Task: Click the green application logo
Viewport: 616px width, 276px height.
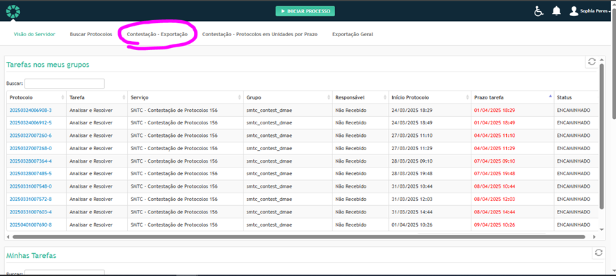Action: click(13, 11)
